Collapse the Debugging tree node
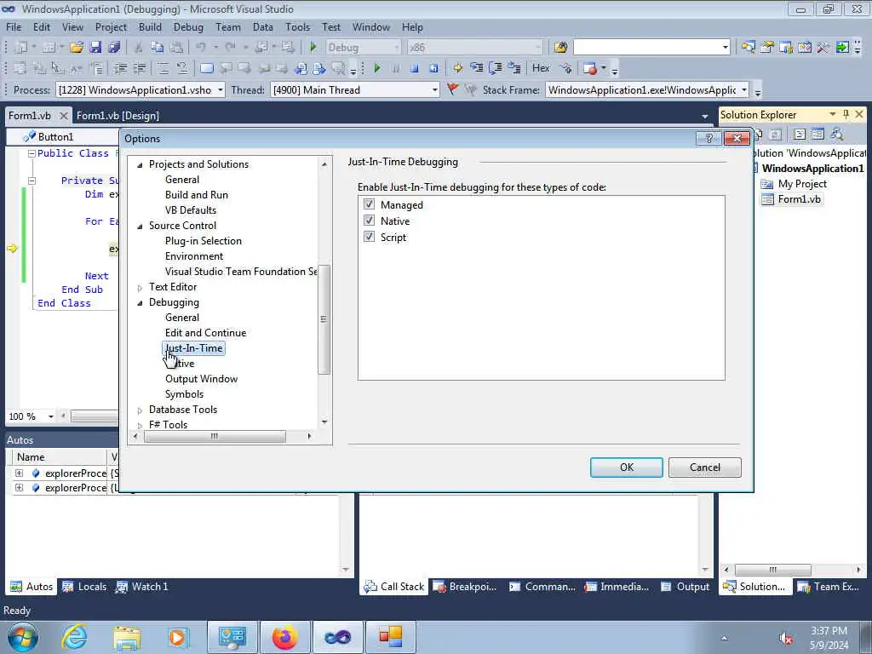872x654 pixels. coord(141,302)
